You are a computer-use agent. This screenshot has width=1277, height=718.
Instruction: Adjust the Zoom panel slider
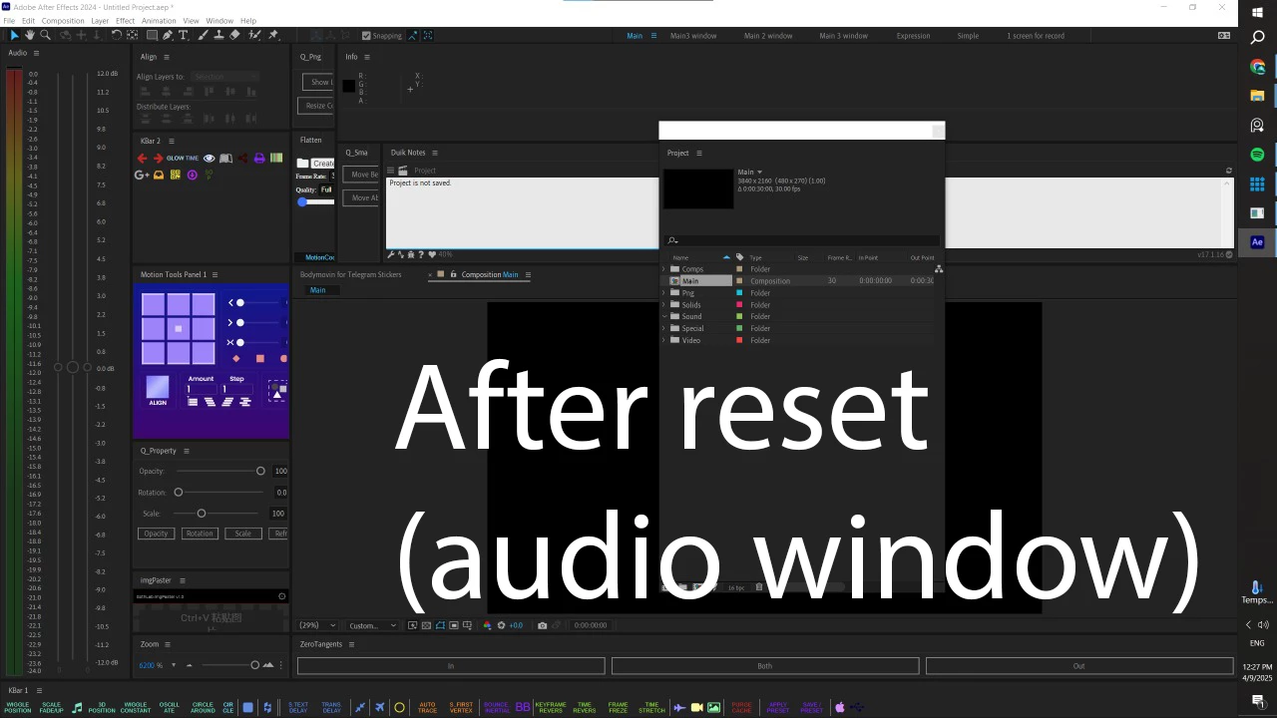coord(228,665)
